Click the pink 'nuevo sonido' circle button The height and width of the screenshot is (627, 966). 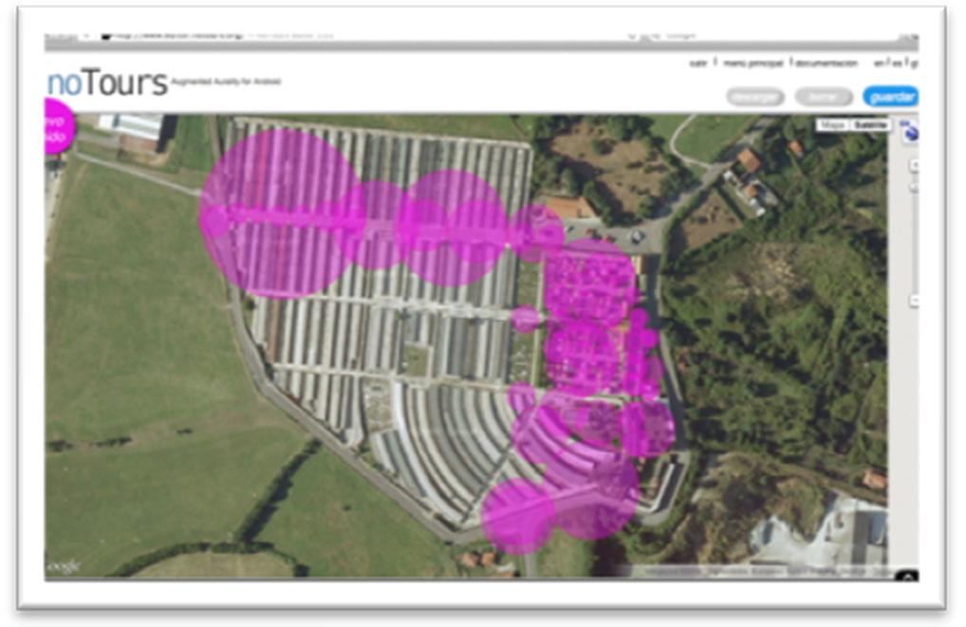point(59,127)
